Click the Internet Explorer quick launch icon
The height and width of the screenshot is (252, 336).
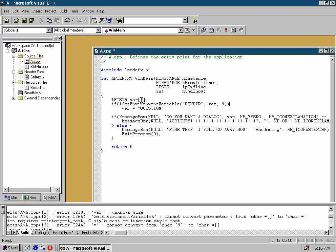click(35, 248)
